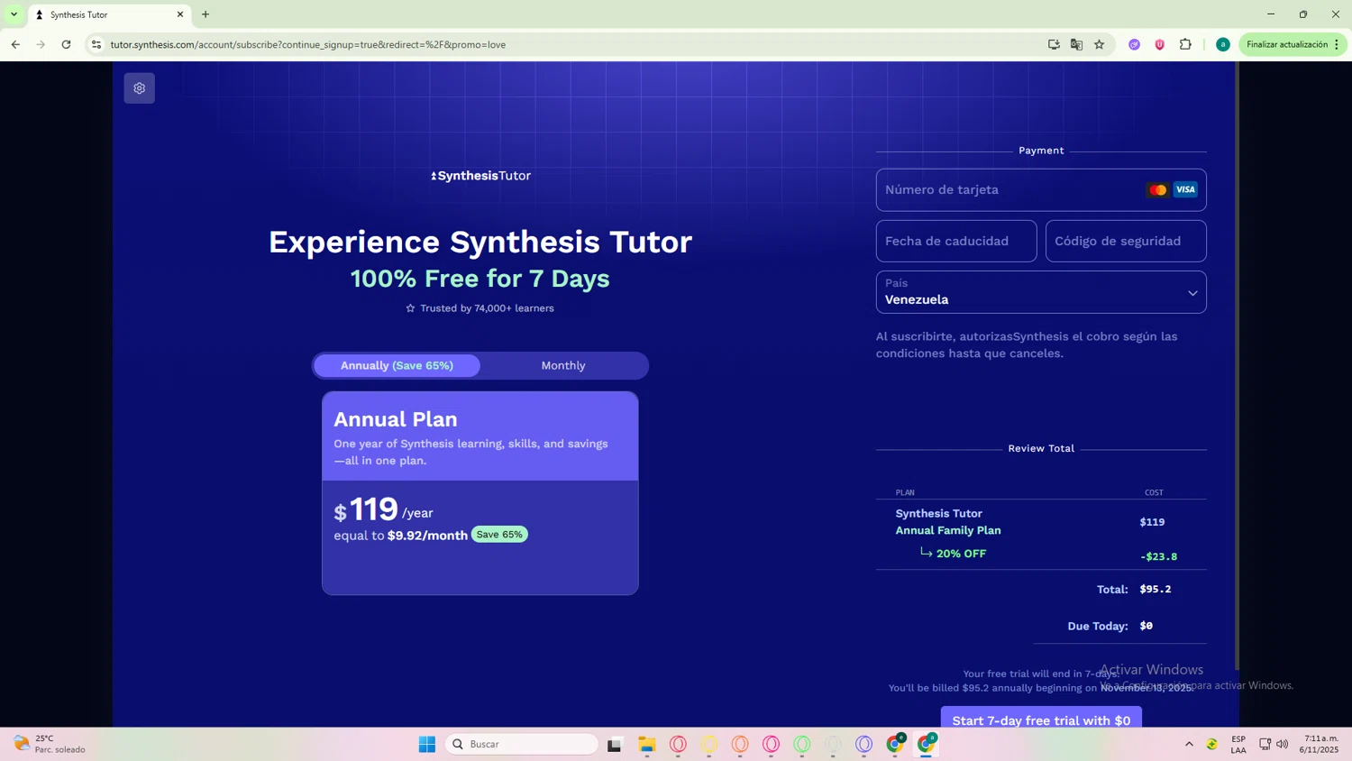The width and height of the screenshot is (1352, 761).
Task: Open the pink Opera icon on taskbar
Action: coord(772,744)
